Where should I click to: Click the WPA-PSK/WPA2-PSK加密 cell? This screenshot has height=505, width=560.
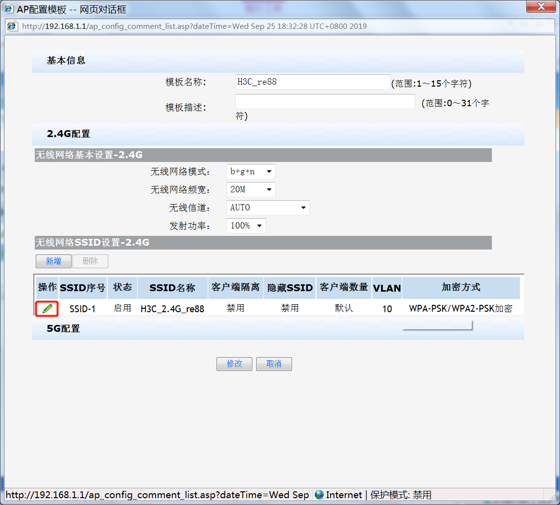461,308
